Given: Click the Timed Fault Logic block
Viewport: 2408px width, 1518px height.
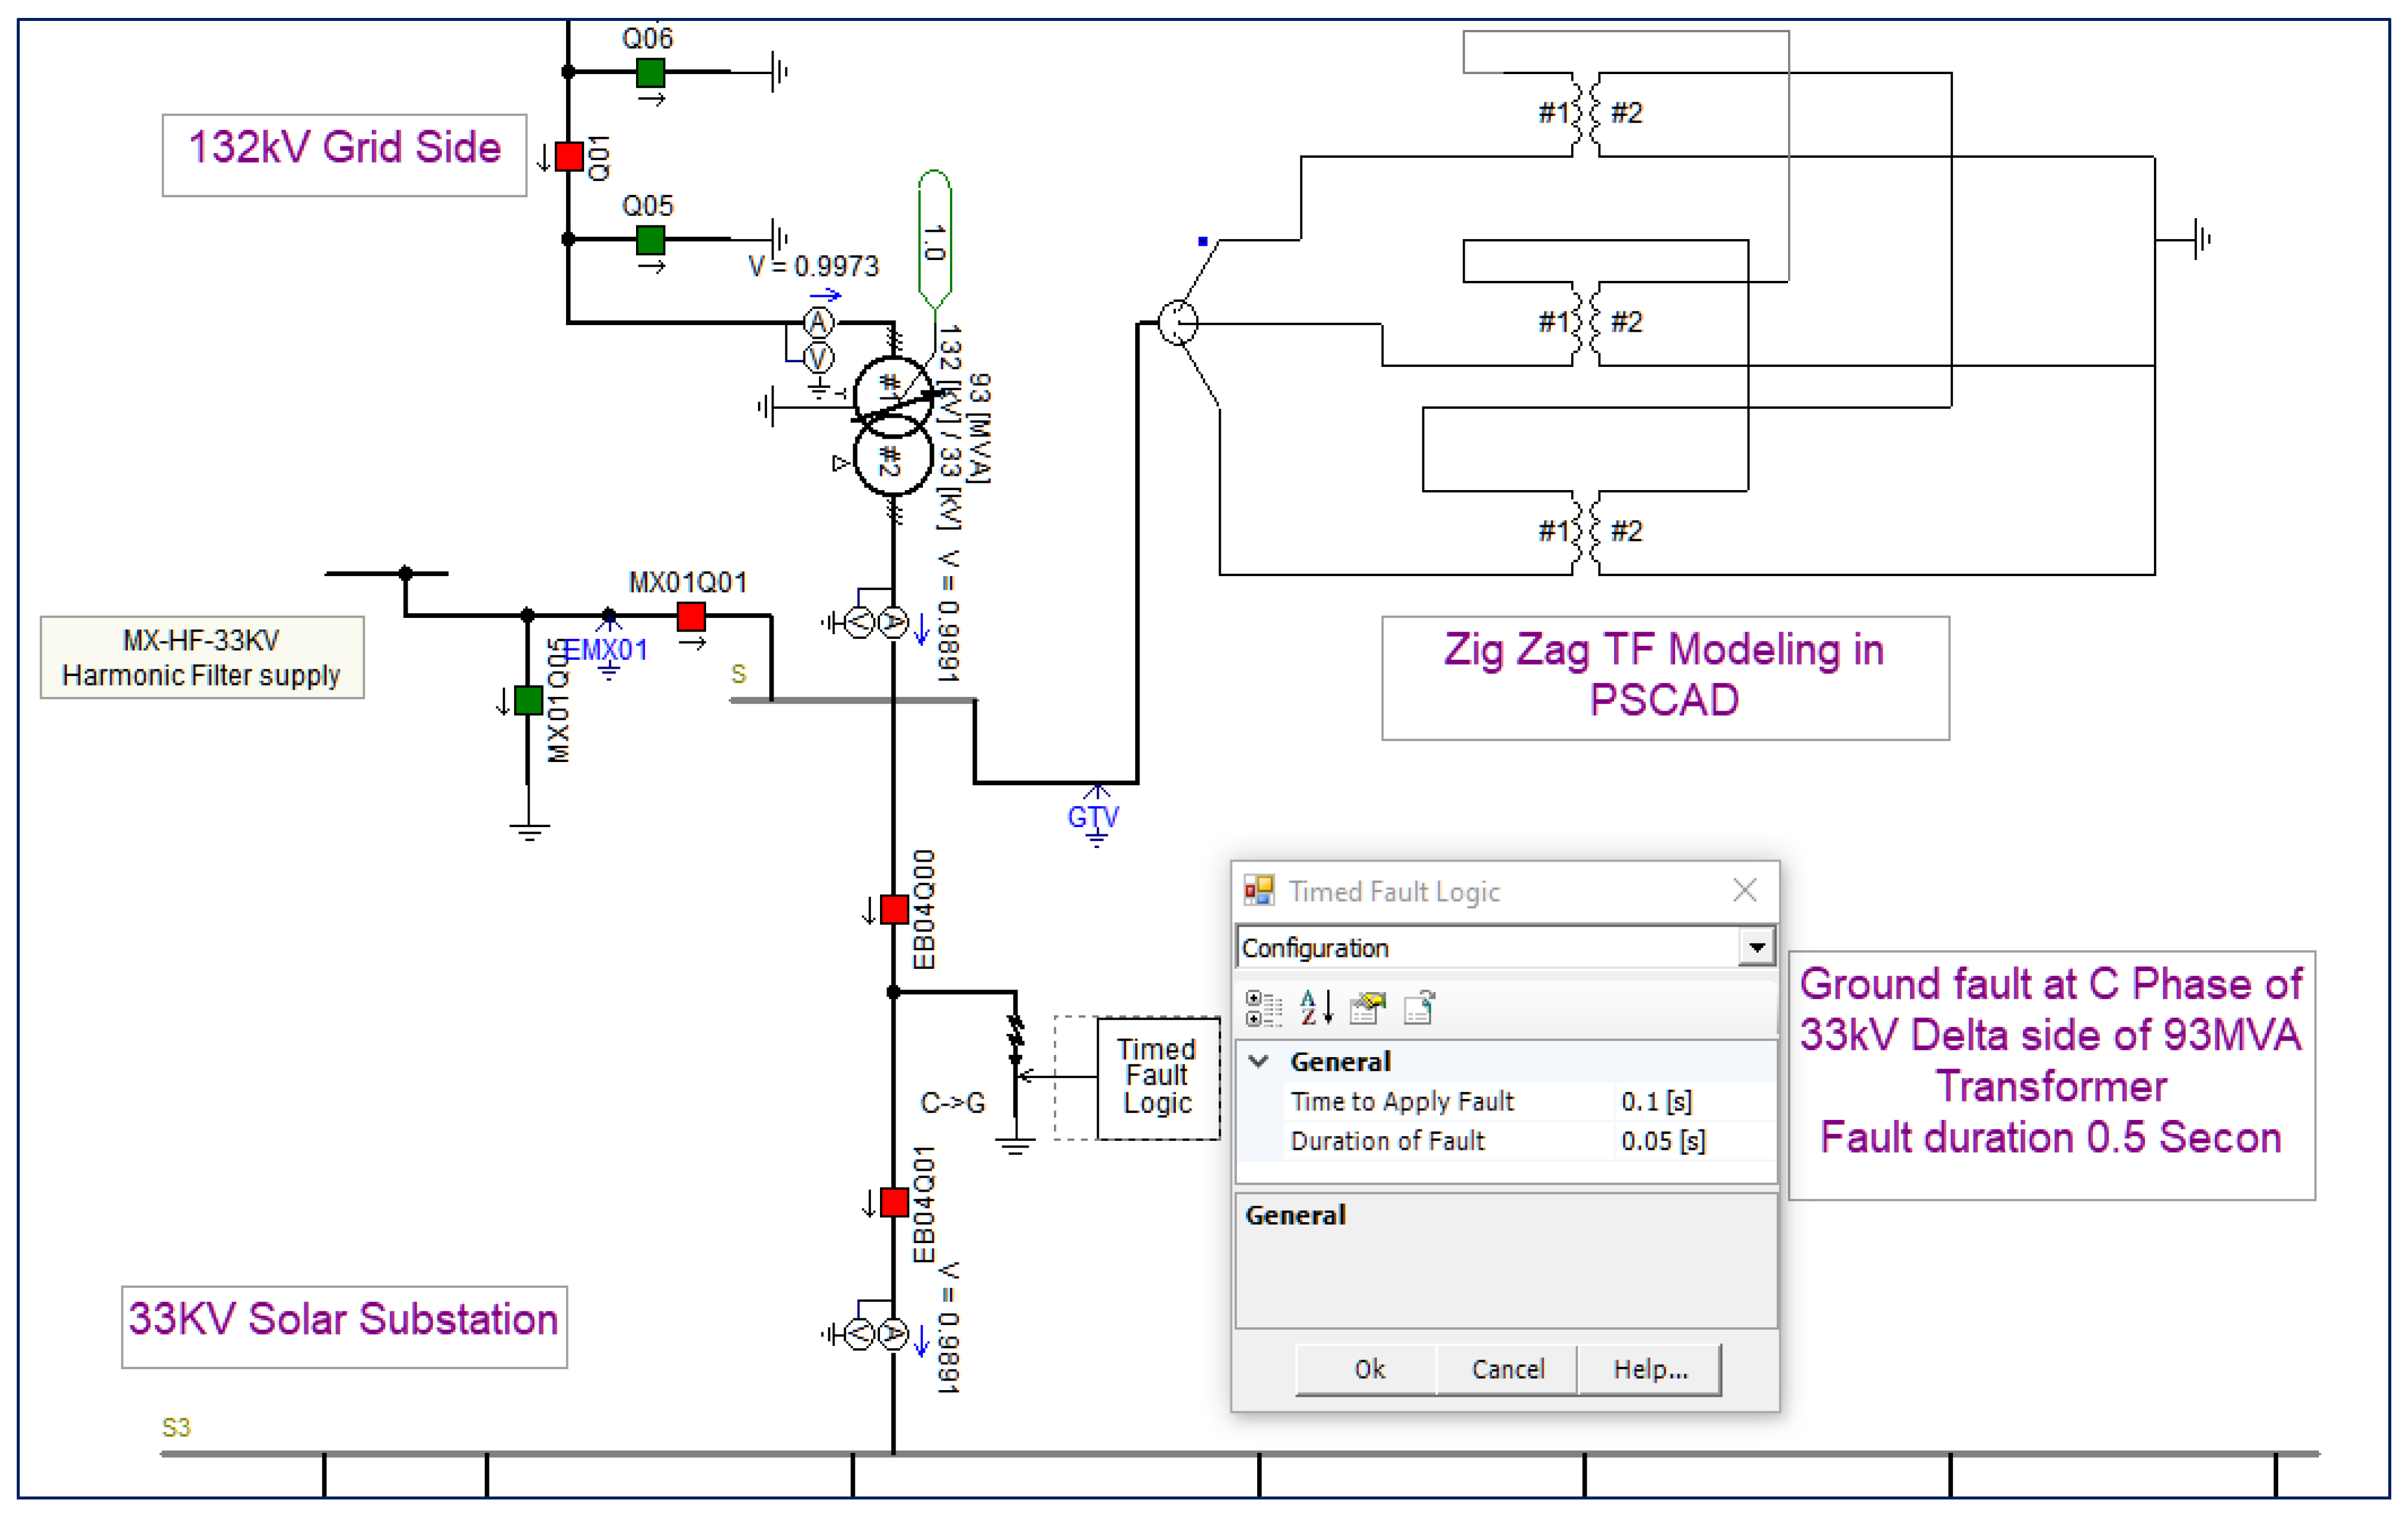Looking at the screenshot, I should click(x=1157, y=1077).
